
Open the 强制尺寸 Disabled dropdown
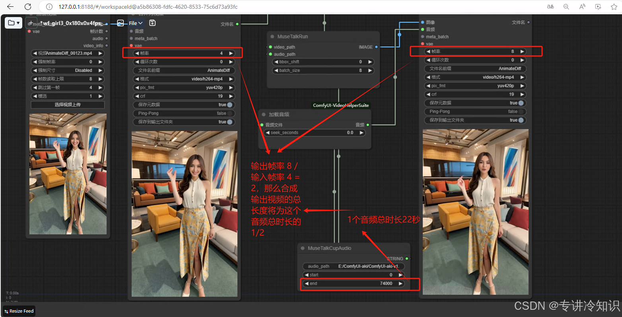point(68,70)
